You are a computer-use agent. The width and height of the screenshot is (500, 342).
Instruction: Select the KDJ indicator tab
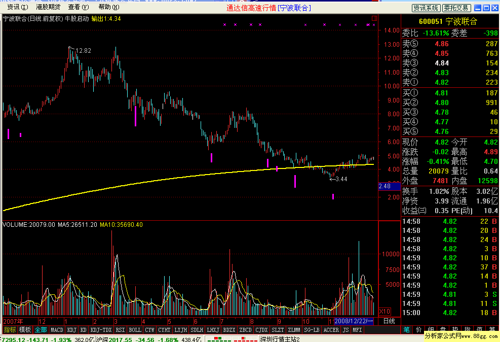point(72,330)
